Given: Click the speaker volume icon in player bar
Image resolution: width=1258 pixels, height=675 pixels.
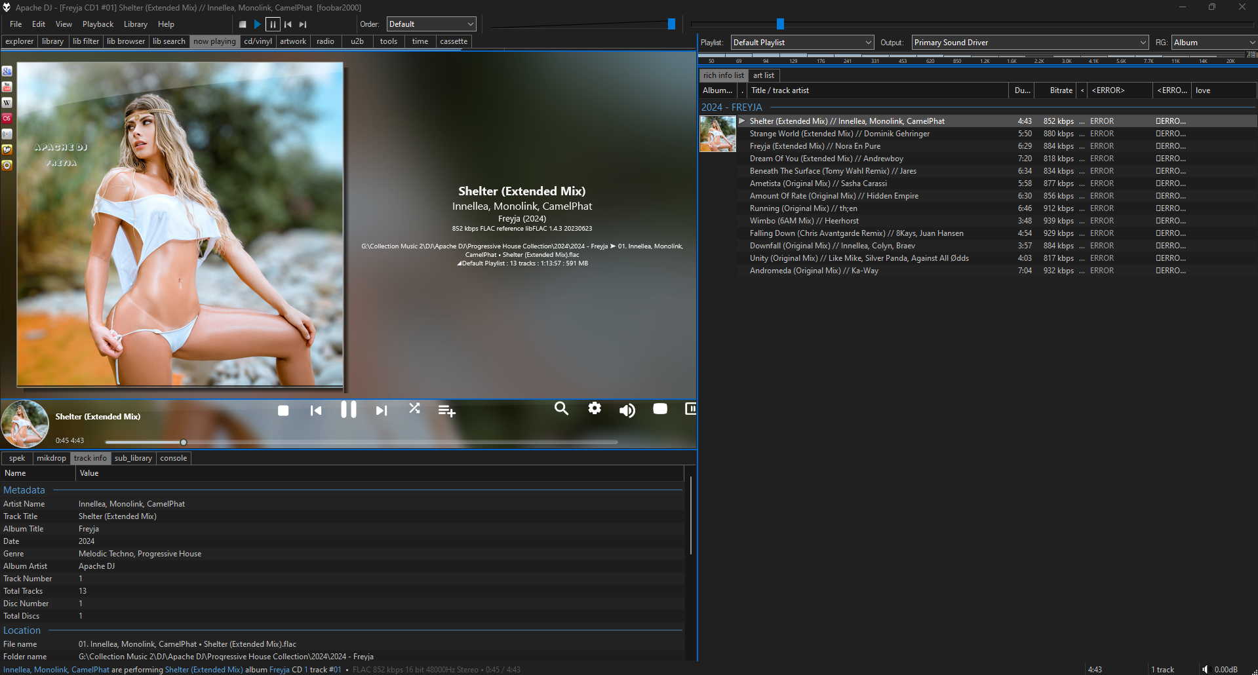Looking at the screenshot, I should coord(627,410).
